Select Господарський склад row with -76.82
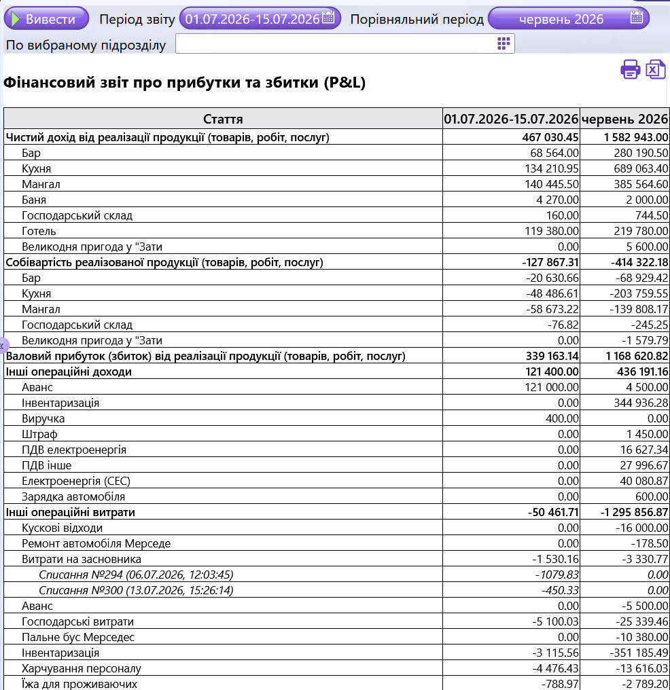This screenshot has height=690, width=670. click(x=336, y=325)
